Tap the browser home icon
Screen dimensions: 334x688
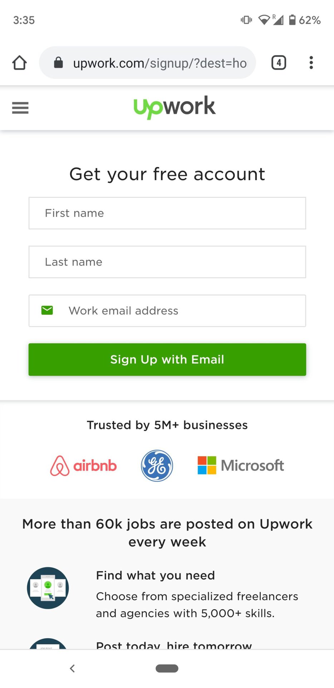coord(20,63)
